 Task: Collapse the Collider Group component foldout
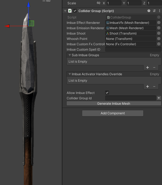[65, 11]
